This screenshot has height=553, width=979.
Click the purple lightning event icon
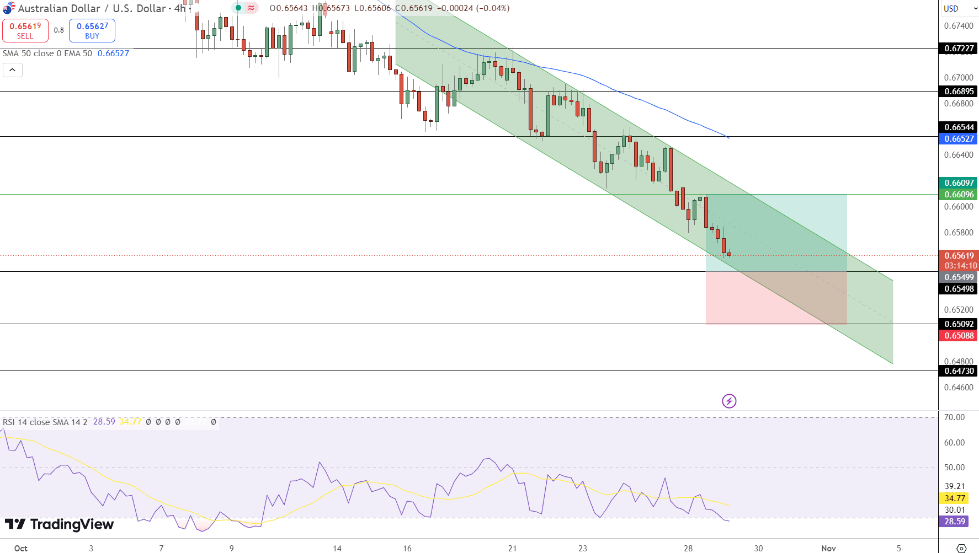(729, 401)
